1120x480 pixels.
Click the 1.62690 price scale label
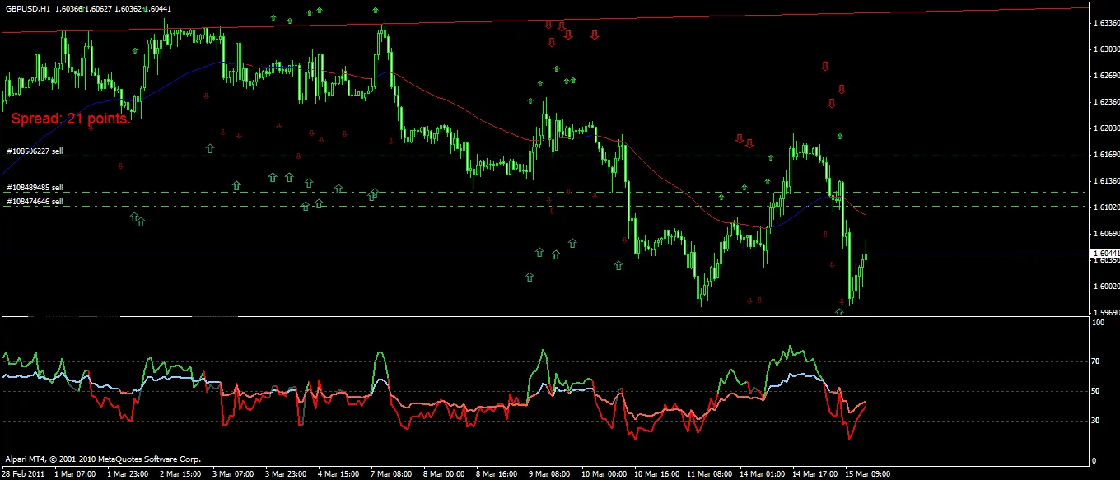[x=1106, y=76]
